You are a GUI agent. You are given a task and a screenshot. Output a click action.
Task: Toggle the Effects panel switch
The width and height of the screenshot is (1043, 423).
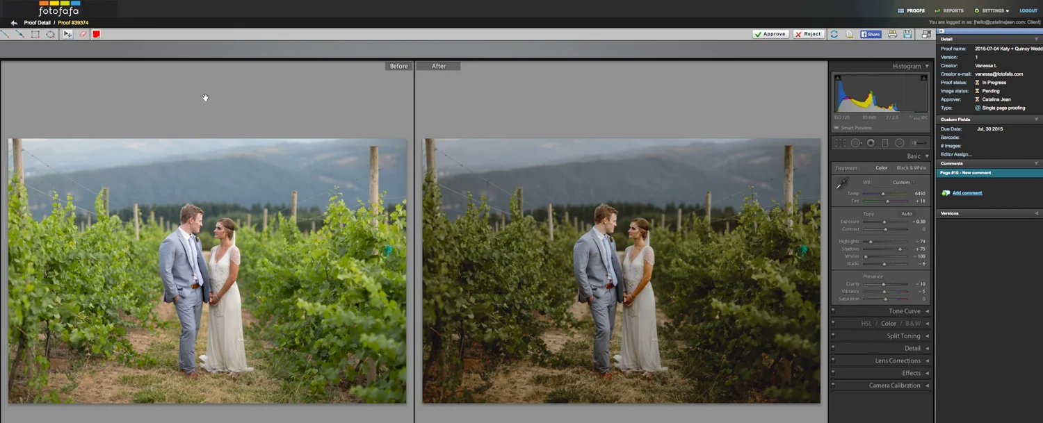tap(834, 373)
